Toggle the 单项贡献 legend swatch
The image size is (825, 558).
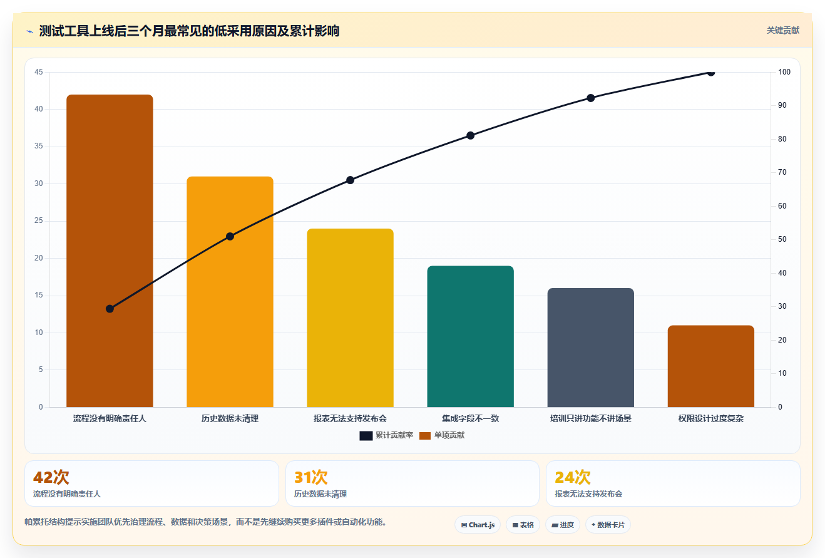(x=425, y=436)
